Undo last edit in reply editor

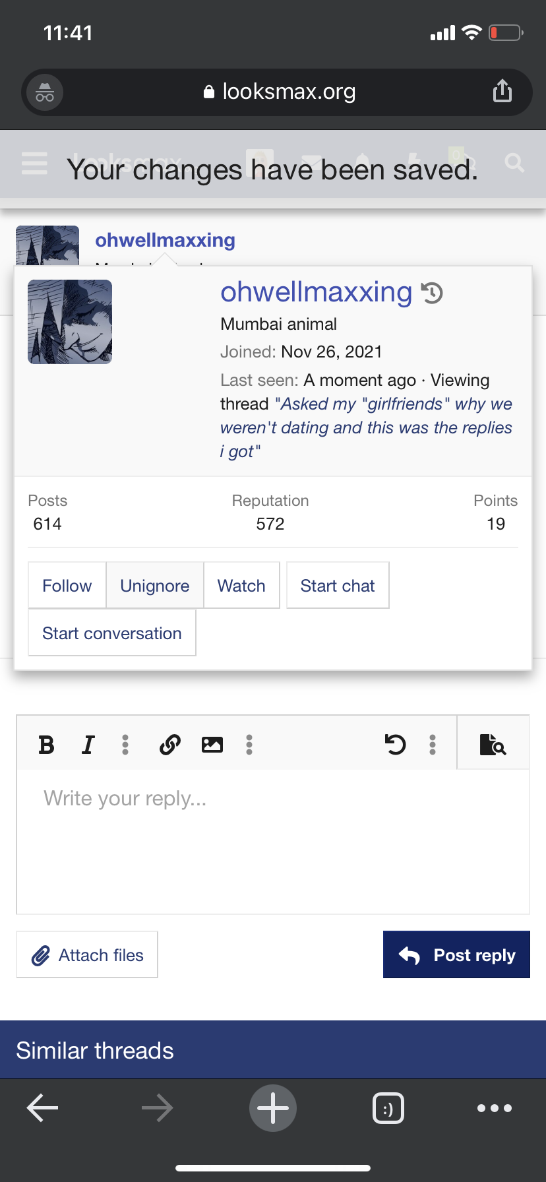395,745
